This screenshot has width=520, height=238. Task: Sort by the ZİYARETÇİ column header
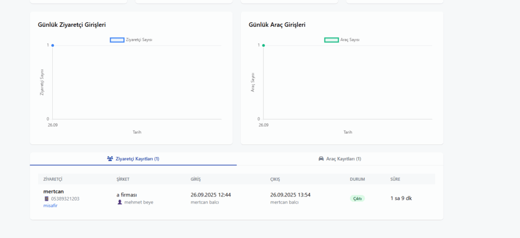tap(53, 179)
